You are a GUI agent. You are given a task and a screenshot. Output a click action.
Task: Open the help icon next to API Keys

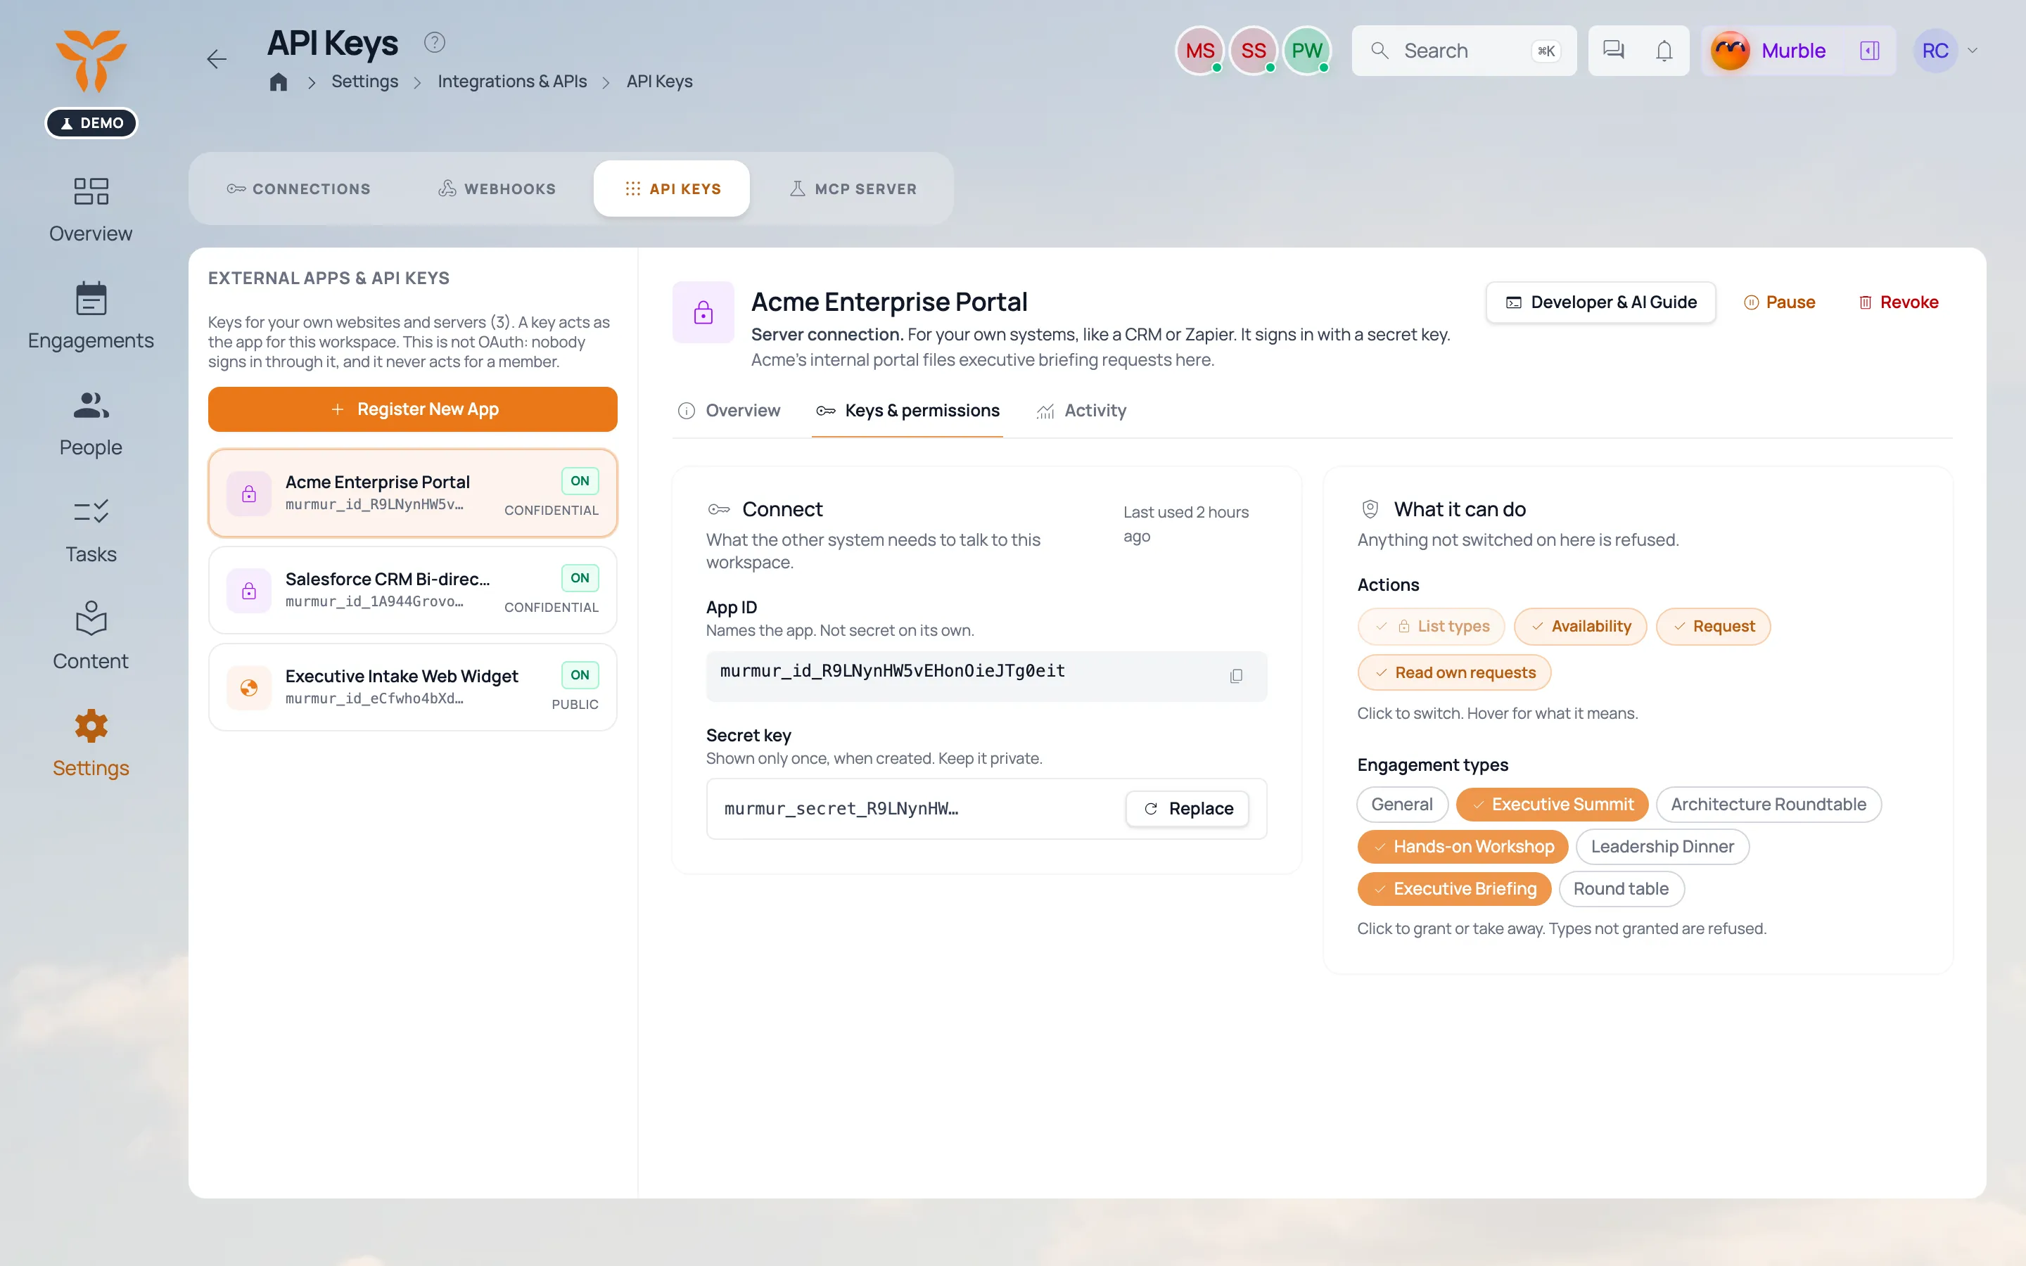(x=433, y=42)
